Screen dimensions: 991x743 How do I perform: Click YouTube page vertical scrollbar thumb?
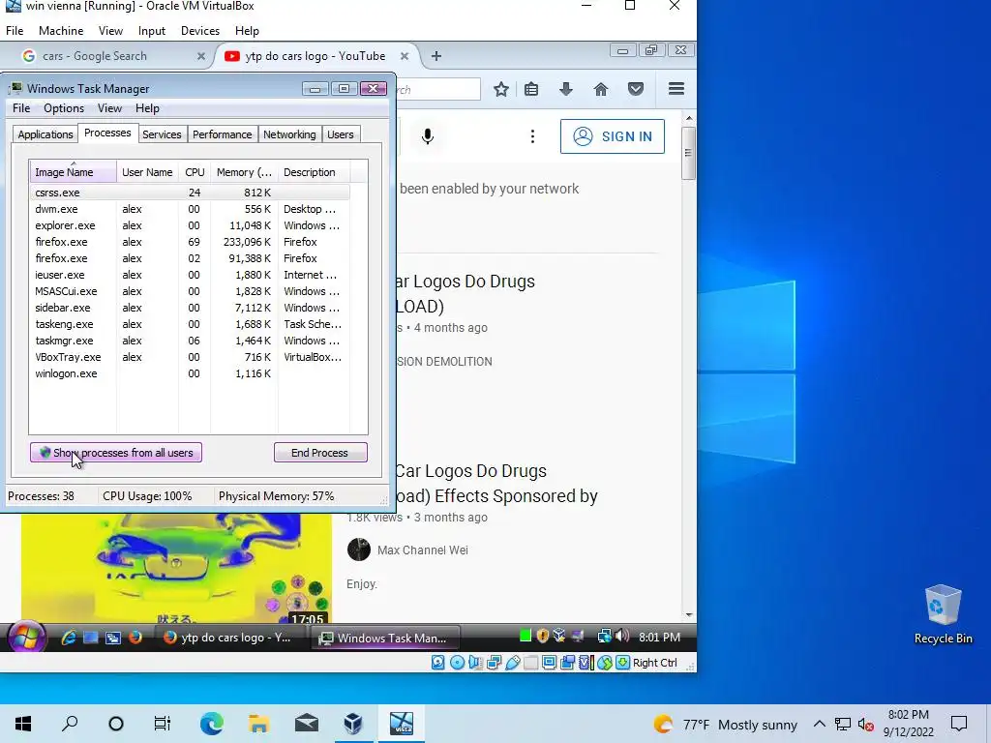pos(689,153)
